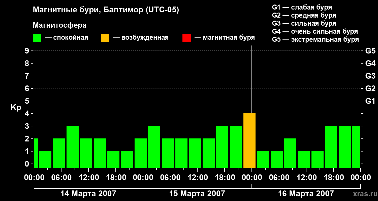Click the chart title 'Магнитные бури, Балтимор (UTC-05)'
The width and height of the screenshot is (378, 201).
106,10
